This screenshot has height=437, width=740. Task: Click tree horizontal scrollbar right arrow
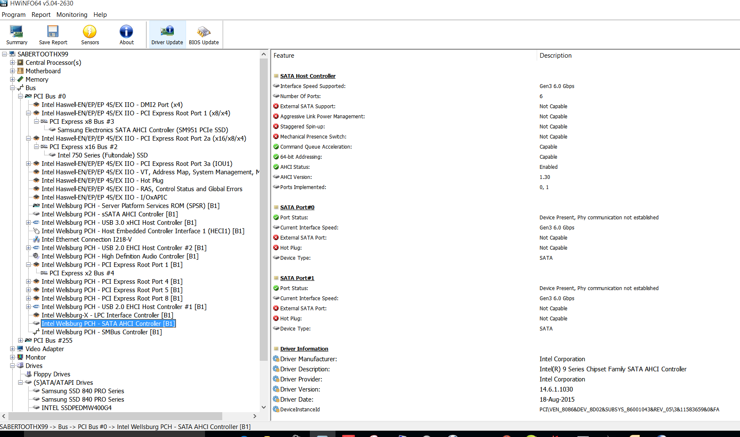point(255,416)
